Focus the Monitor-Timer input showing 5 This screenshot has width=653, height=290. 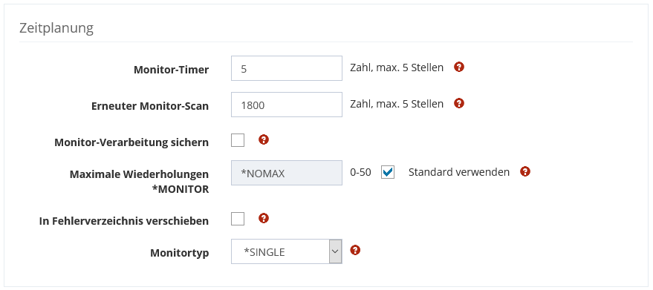(x=287, y=68)
